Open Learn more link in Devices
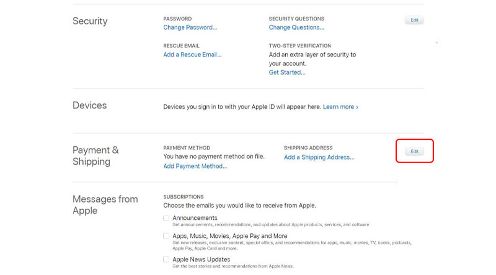 pos(341,107)
